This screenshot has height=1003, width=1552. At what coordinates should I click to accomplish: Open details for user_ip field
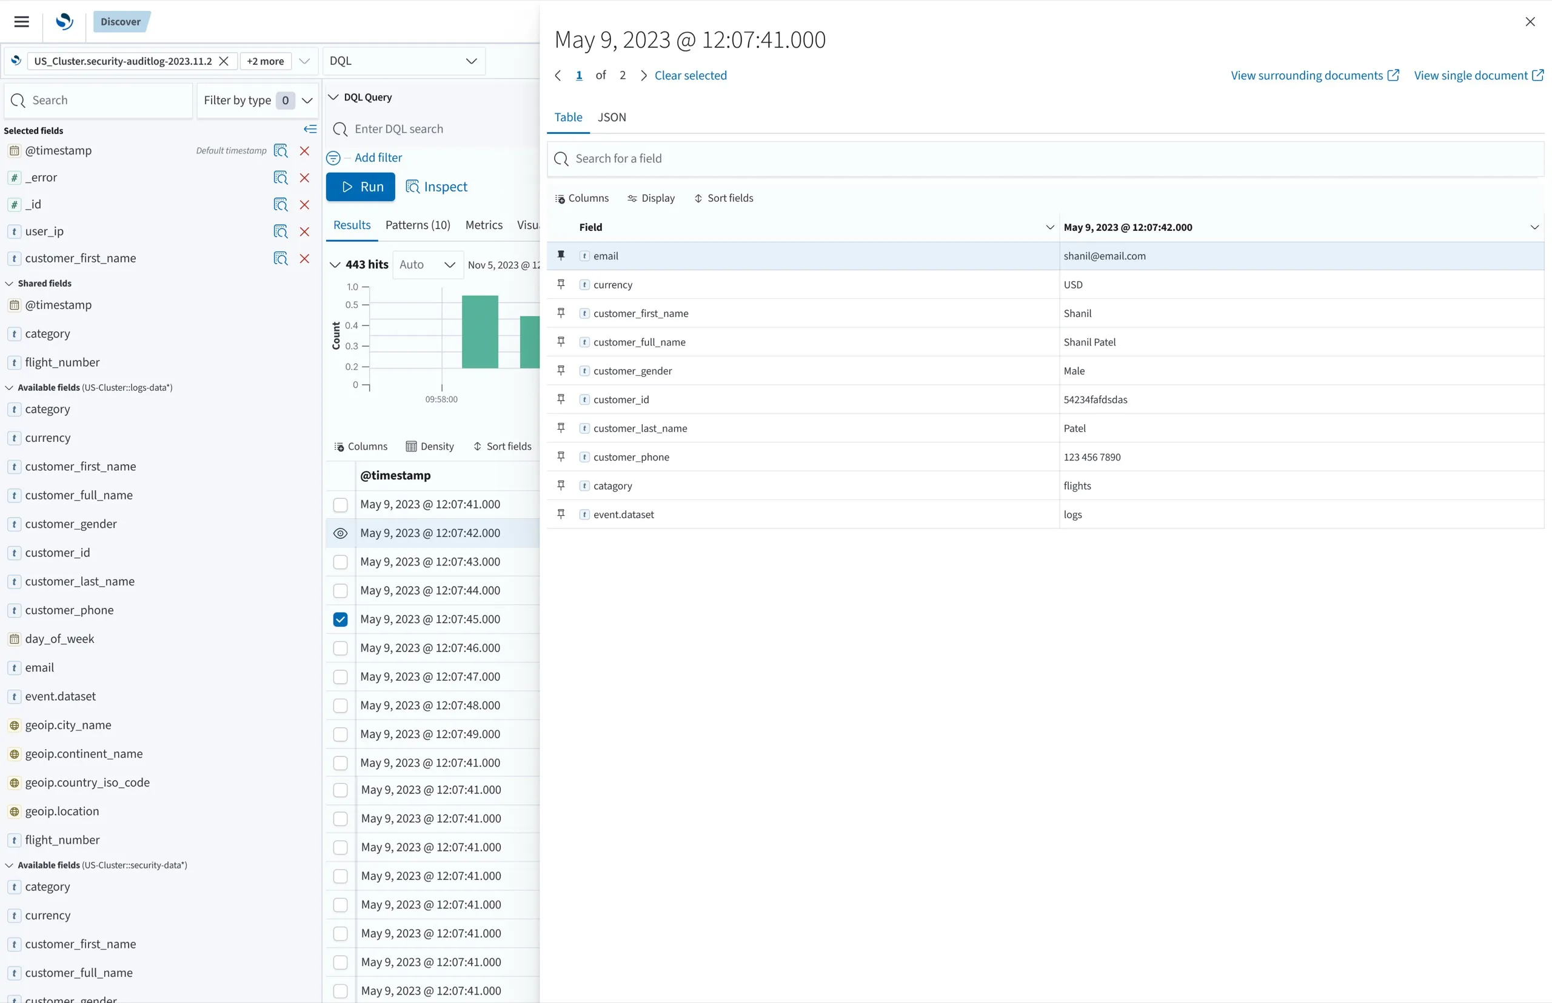coord(281,232)
